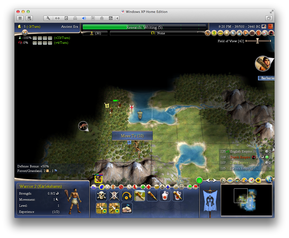Toggle the red checkmark checklist display
The image size is (289, 238).
251,181
